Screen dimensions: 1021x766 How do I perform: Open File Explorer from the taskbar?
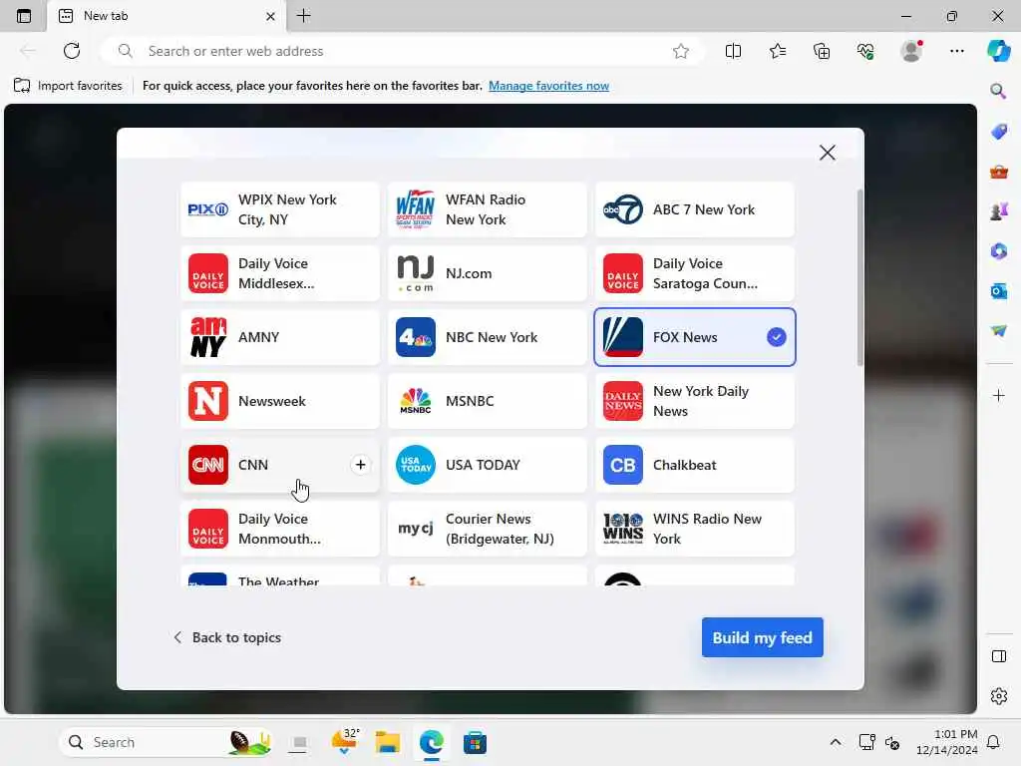pyautogui.click(x=388, y=742)
